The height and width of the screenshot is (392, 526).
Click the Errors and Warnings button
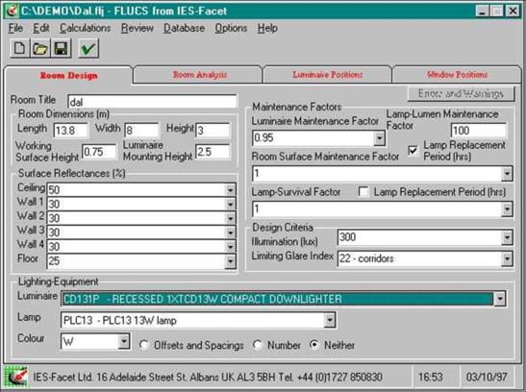pos(461,93)
